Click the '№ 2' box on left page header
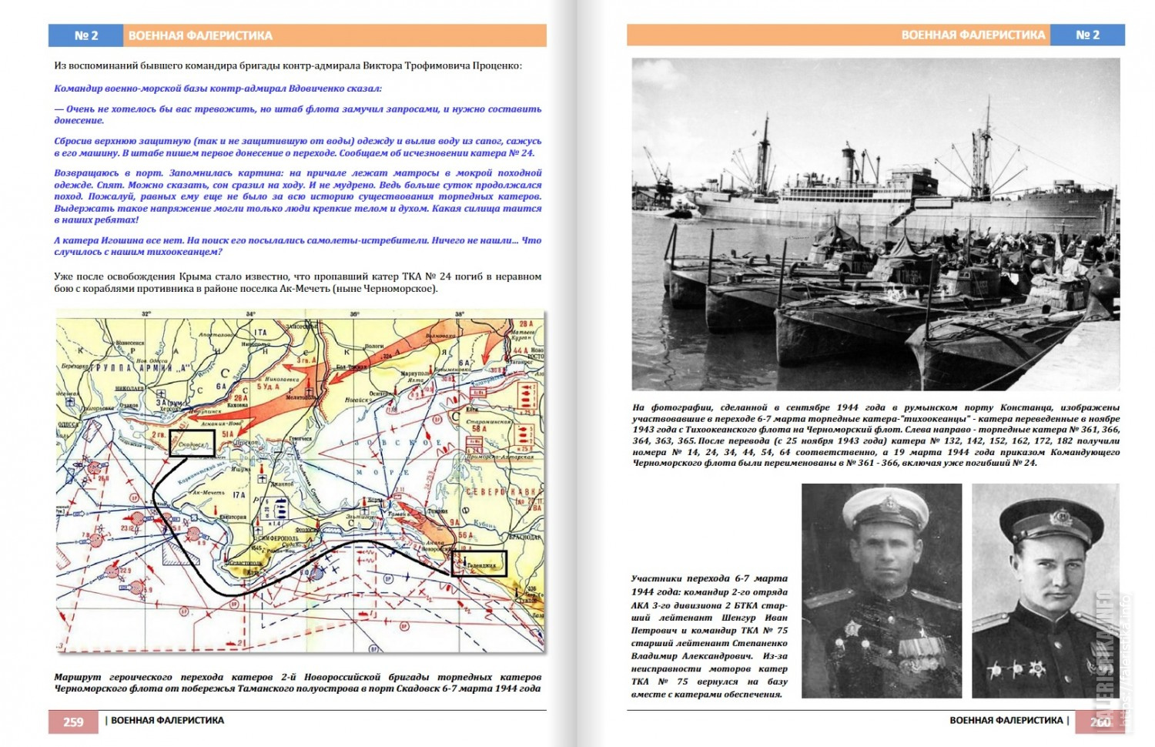This screenshot has height=747, width=1155. coord(85,35)
